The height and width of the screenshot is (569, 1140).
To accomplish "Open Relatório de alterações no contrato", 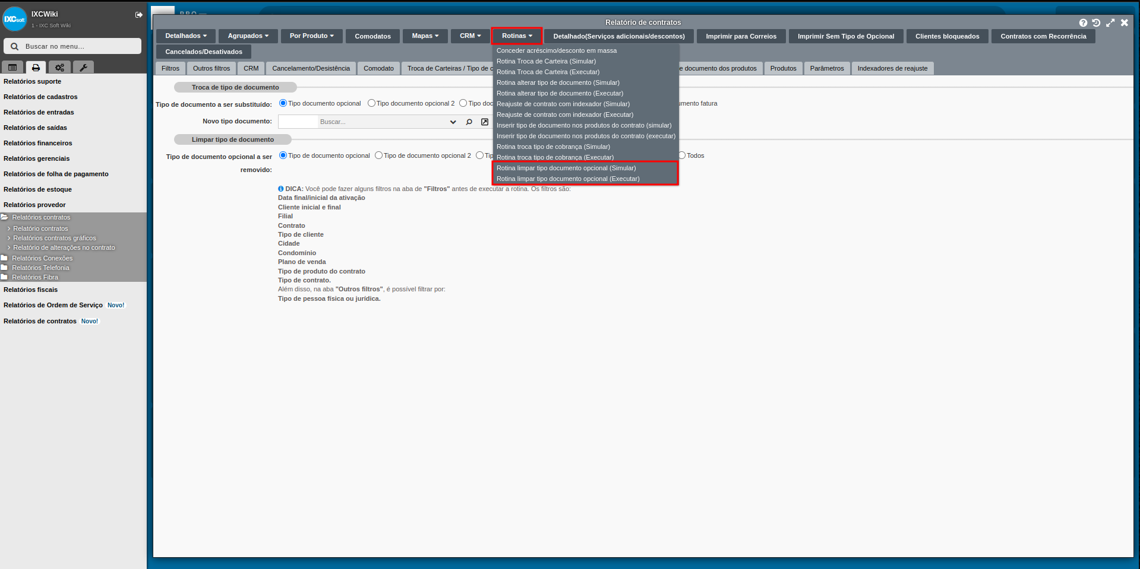I will [x=64, y=247].
